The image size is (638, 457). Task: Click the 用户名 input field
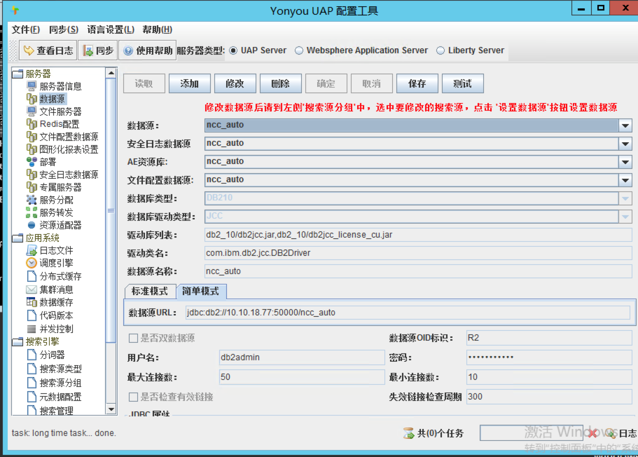click(x=301, y=357)
